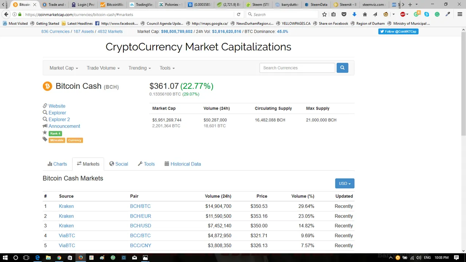Open the Windows Start menu
The height and width of the screenshot is (262, 466).
coord(5,258)
